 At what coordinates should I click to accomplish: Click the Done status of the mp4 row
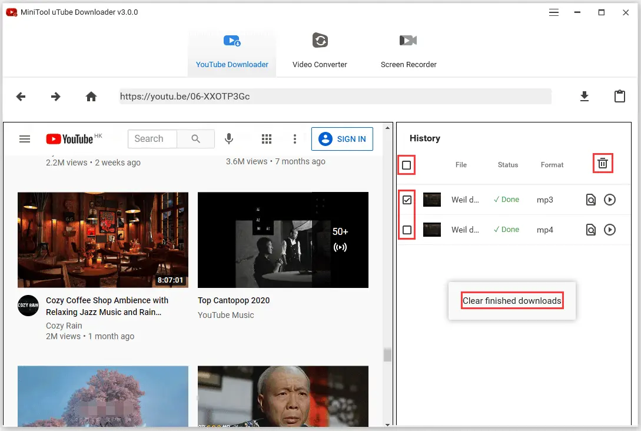coord(507,230)
